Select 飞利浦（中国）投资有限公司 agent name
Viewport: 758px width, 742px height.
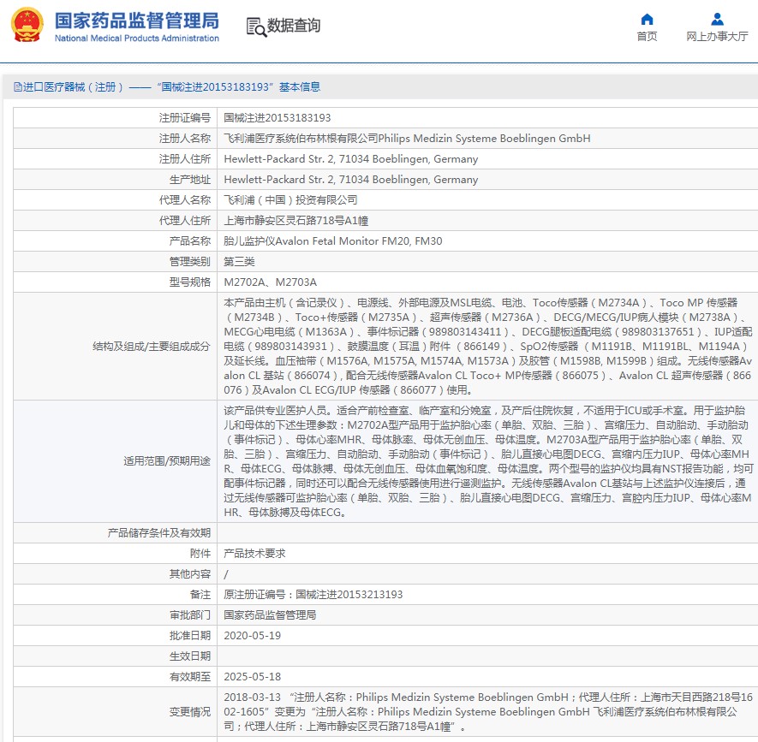tap(290, 200)
